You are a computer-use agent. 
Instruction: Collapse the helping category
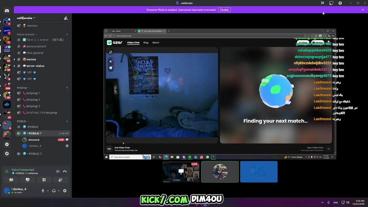coord(23,87)
